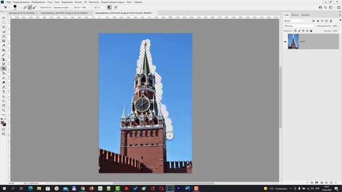
Task: Filter layers by adjustment layers icon
Action: coord(317,21)
